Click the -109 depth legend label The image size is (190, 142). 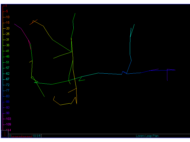(x=8, y=124)
